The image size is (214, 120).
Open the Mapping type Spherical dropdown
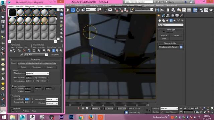[37, 74]
